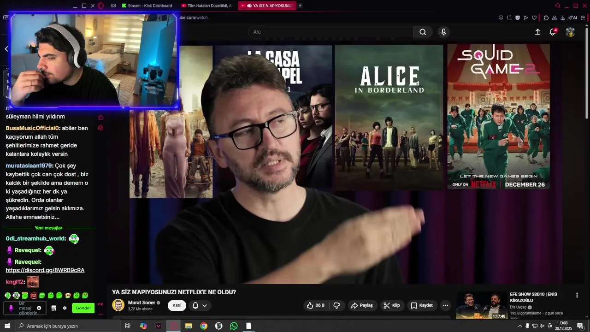This screenshot has height=332, width=590.
Task: Click the ad blocker shield icon
Action: coord(518,18)
